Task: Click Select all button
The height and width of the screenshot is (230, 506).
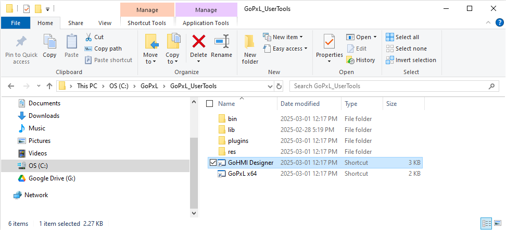Action: click(x=402, y=37)
